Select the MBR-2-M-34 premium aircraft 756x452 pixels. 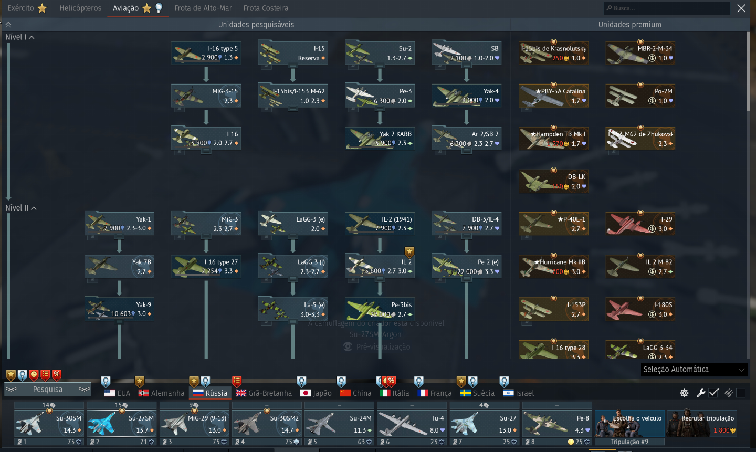click(640, 53)
